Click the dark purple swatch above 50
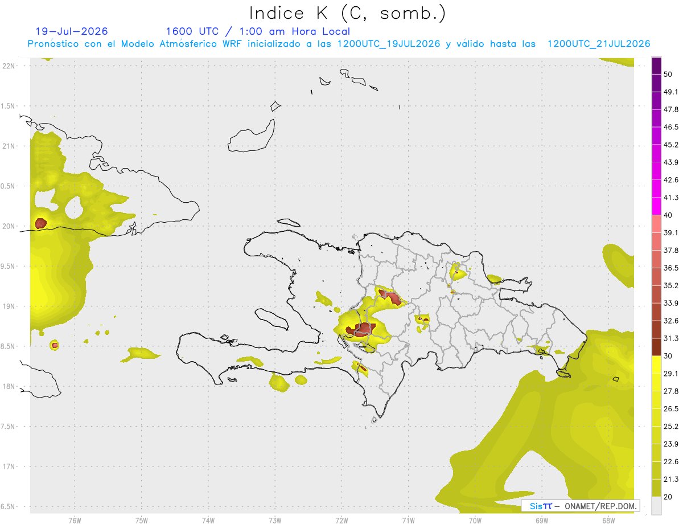Screen dimensions: 683x528 coord(656,66)
